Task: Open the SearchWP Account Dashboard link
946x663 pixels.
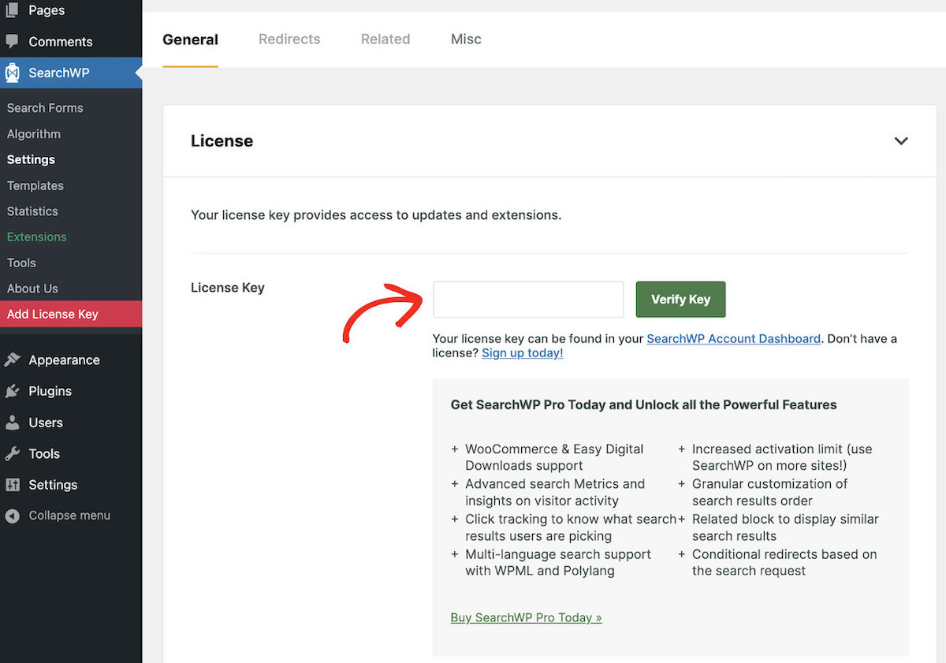Action: (x=733, y=338)
